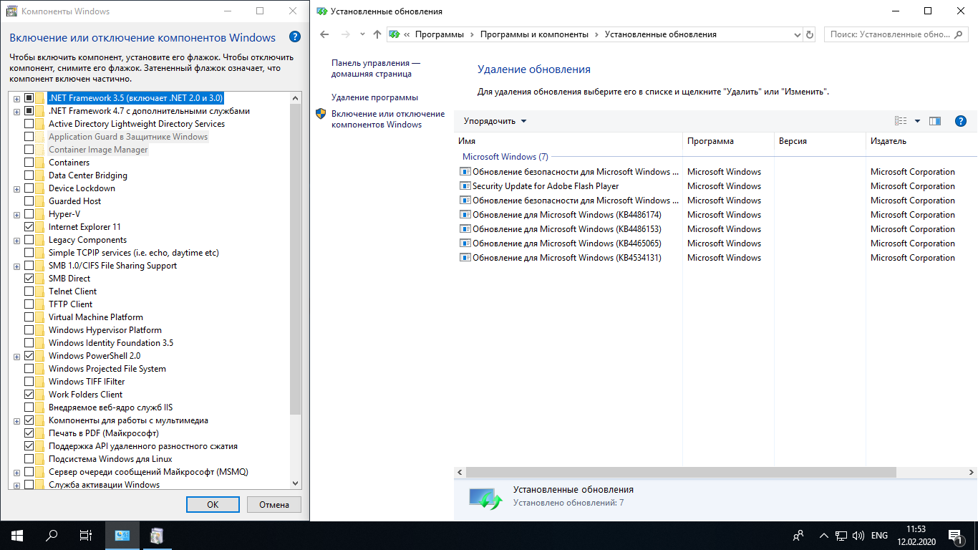The width and height of the screenshot is (978, 550).
Task: Click the shield icon beside Windows components link
Action: coord(321,114)
